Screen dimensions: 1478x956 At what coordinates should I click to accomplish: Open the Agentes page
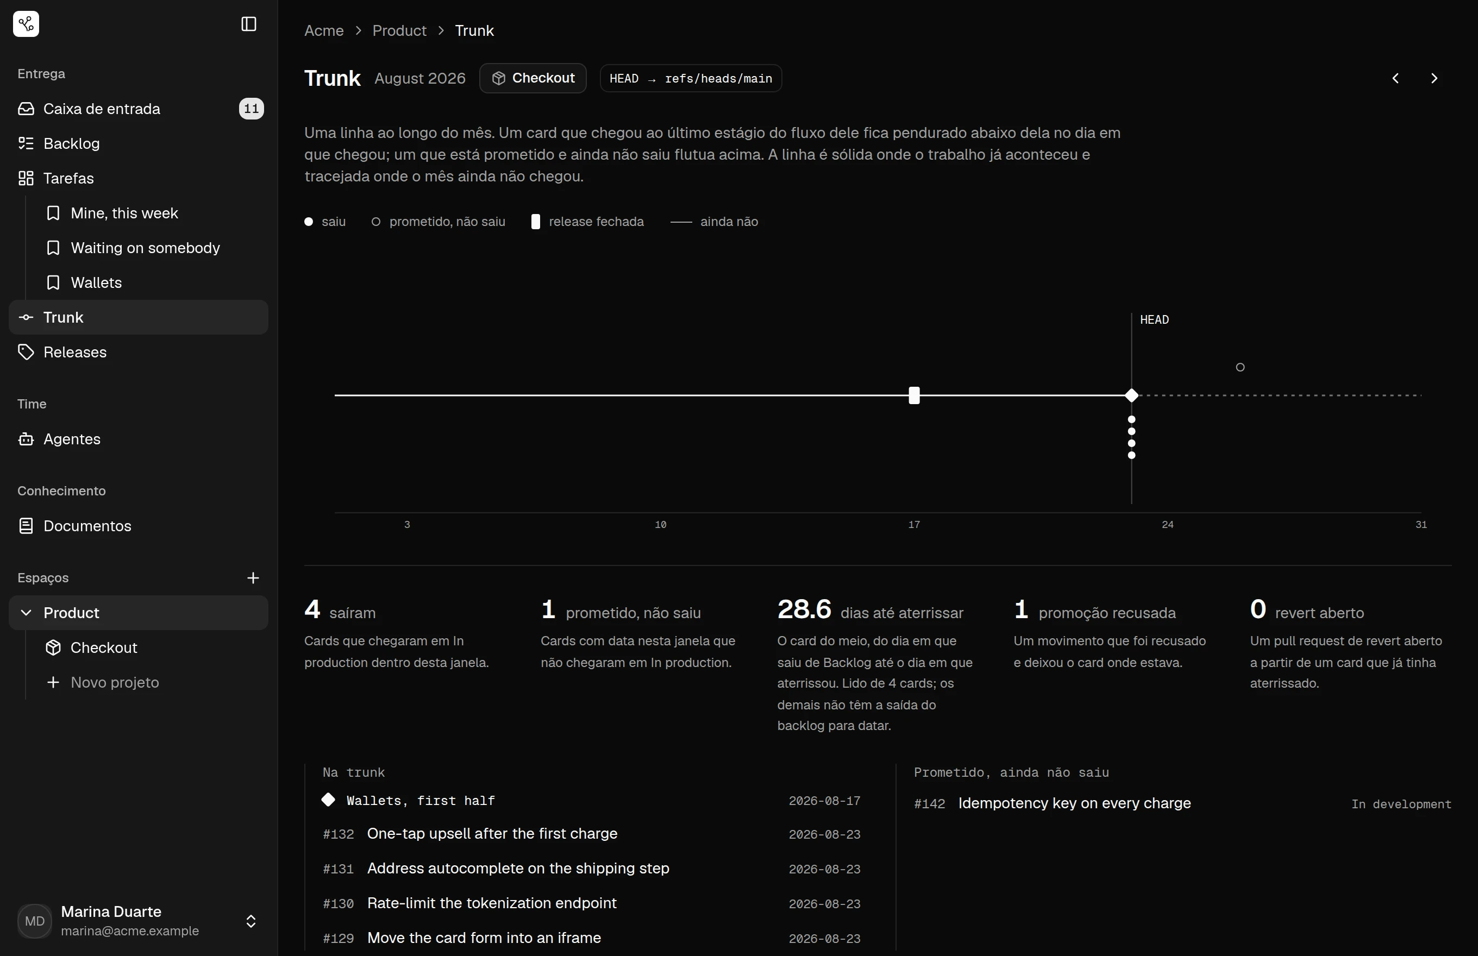tap(139, 439)
